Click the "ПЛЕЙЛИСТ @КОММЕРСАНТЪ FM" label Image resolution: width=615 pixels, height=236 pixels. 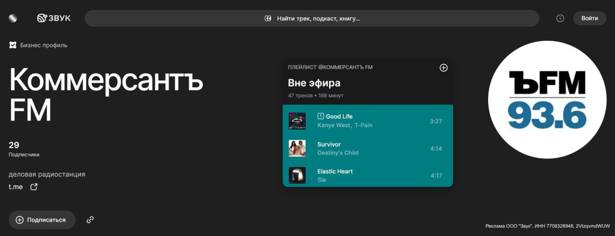click(x=330, y=67)
